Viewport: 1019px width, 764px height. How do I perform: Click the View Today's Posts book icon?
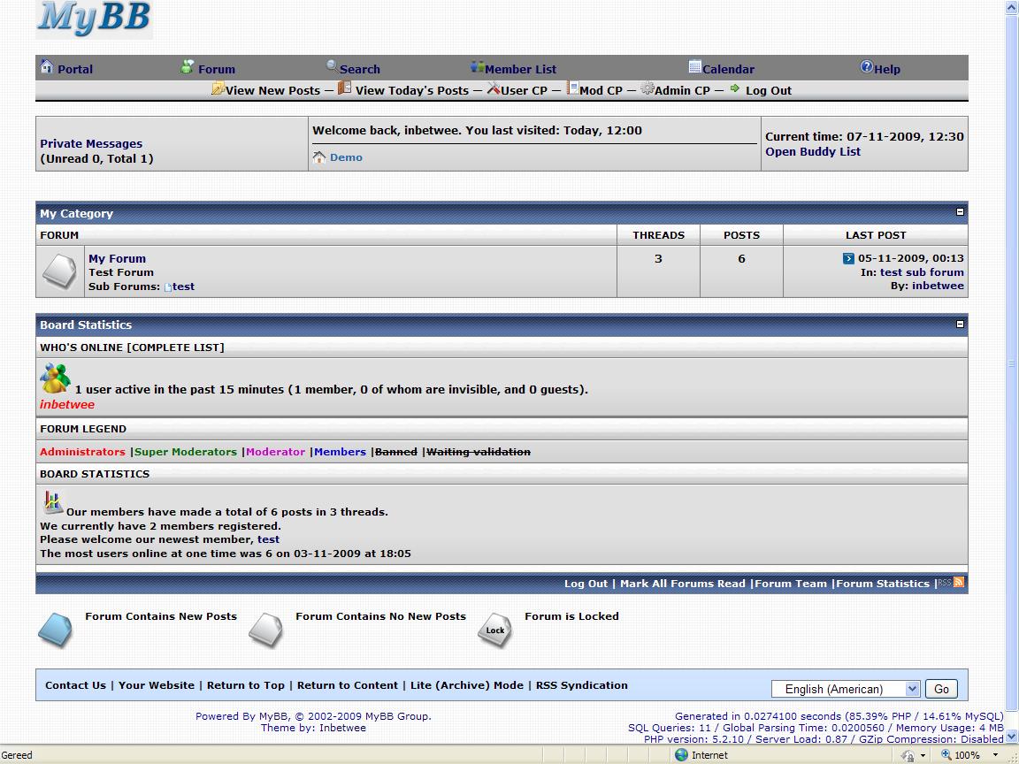point(344,88)
